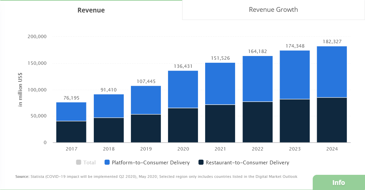
Task: Click the 2020 x-axis label
Action: (x=183, y=149)
